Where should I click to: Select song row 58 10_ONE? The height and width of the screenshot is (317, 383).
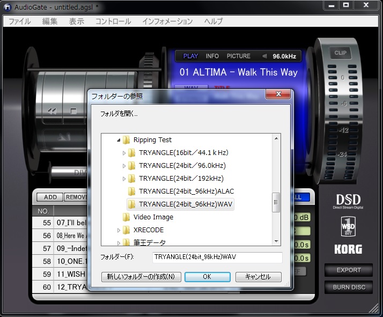60,261
